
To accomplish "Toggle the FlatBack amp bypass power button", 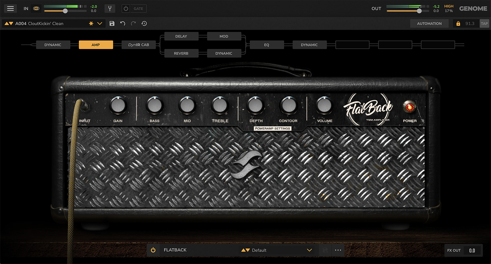I will (153, 250).
